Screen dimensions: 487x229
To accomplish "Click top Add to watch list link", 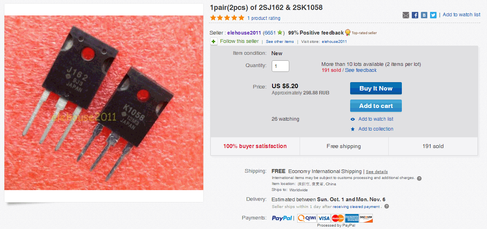I will click(x=462, y=15).
